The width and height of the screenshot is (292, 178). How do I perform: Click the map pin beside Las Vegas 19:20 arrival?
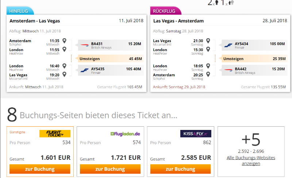click(x=65, y=74)
